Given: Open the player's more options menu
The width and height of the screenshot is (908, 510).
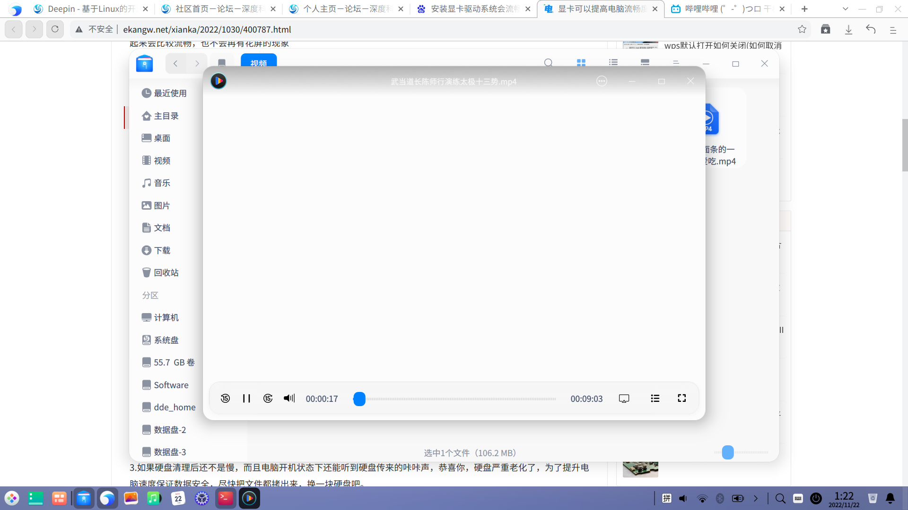Looking at the screenshot, I should coord(602,81).
